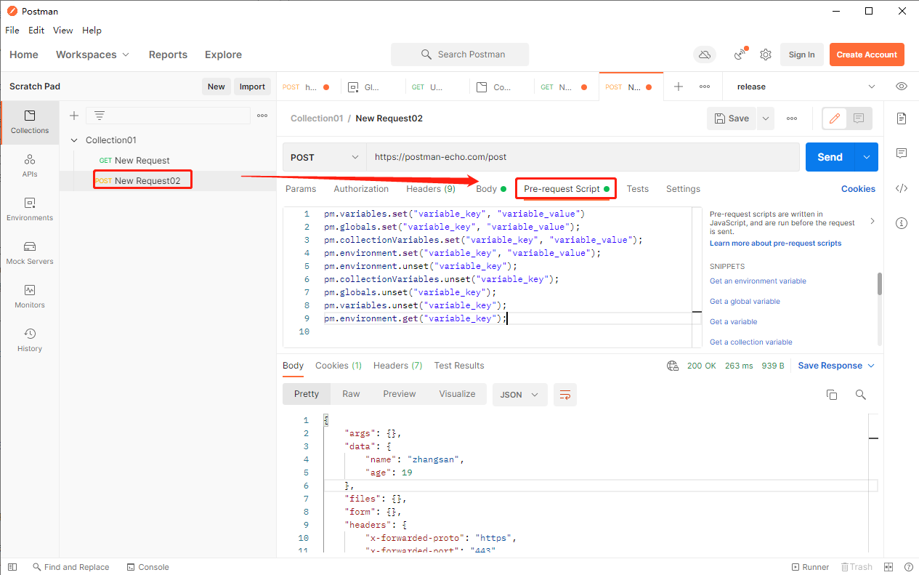Open the Environments sidebar panel
Image resolution: width=919 pixels, height=575 pixels.
click(x=29, y=209)
